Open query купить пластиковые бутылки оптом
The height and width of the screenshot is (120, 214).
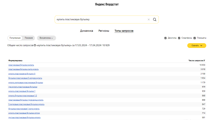tap(24, 113)
